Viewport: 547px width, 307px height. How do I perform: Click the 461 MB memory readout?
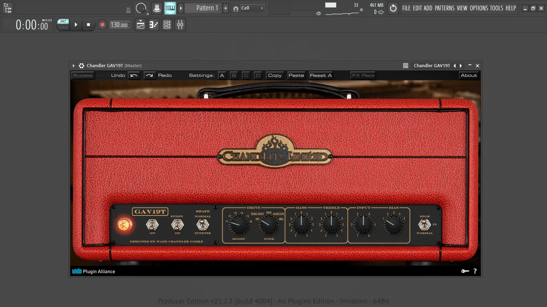(376, 5)
